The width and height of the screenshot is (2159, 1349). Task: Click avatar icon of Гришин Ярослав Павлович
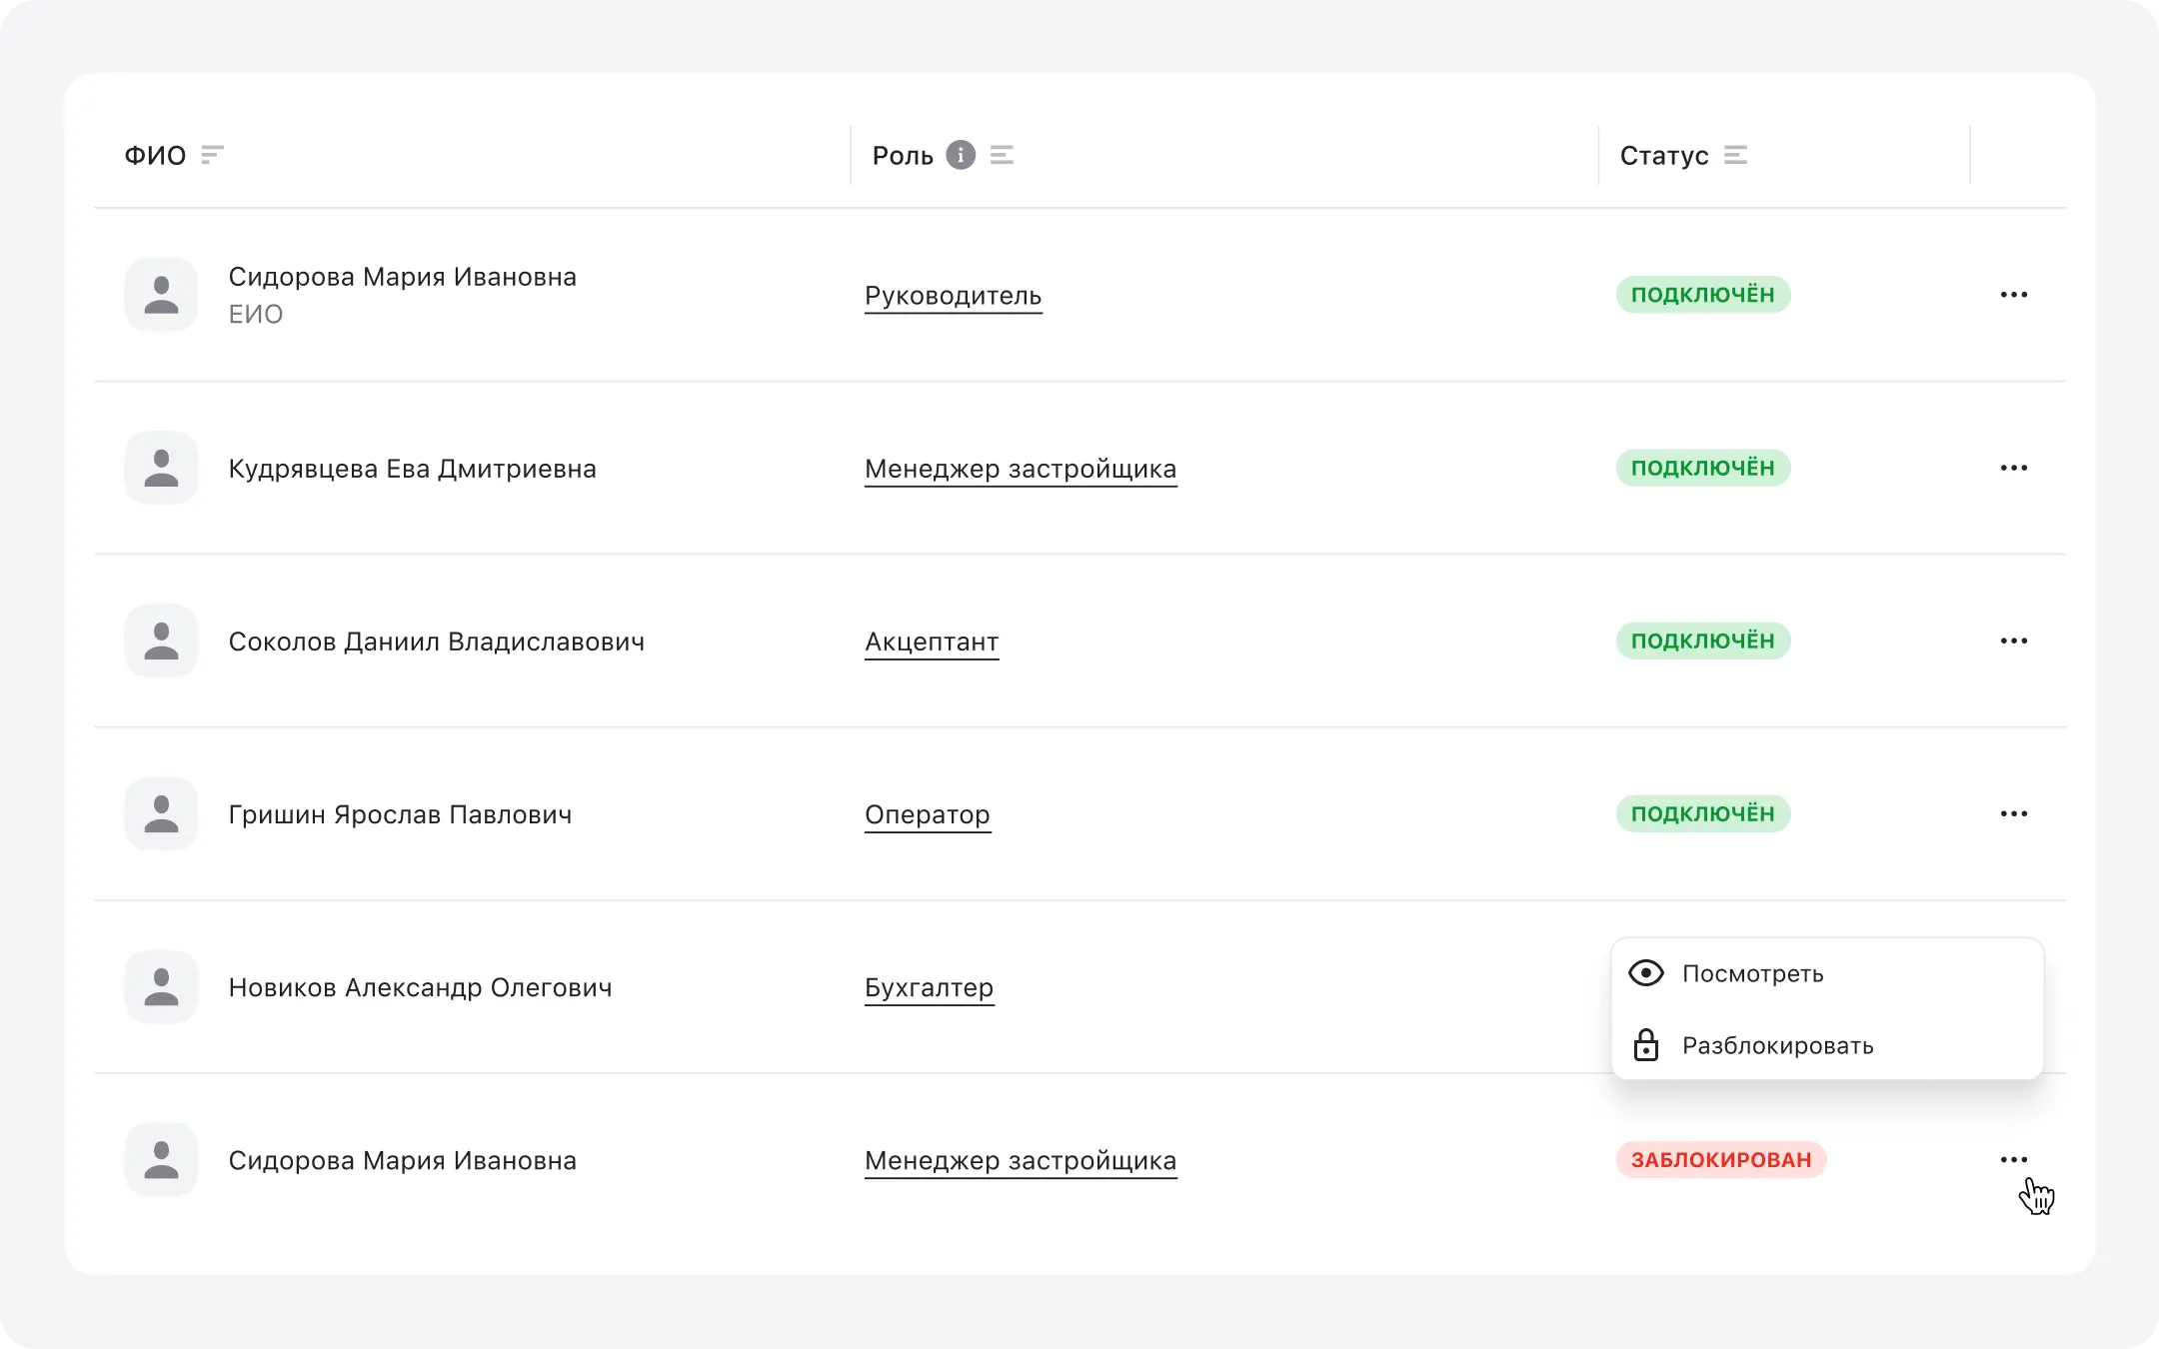point(161,814)
